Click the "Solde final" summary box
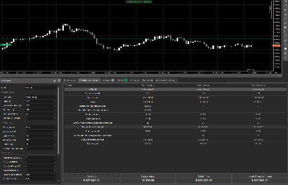The width and height of the screenshot is (288, 185). (x=204, y=178)
